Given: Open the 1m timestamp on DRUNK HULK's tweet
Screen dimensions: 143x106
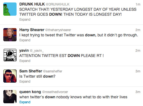Looking at the screenshot, I should [x=138, y=4].
